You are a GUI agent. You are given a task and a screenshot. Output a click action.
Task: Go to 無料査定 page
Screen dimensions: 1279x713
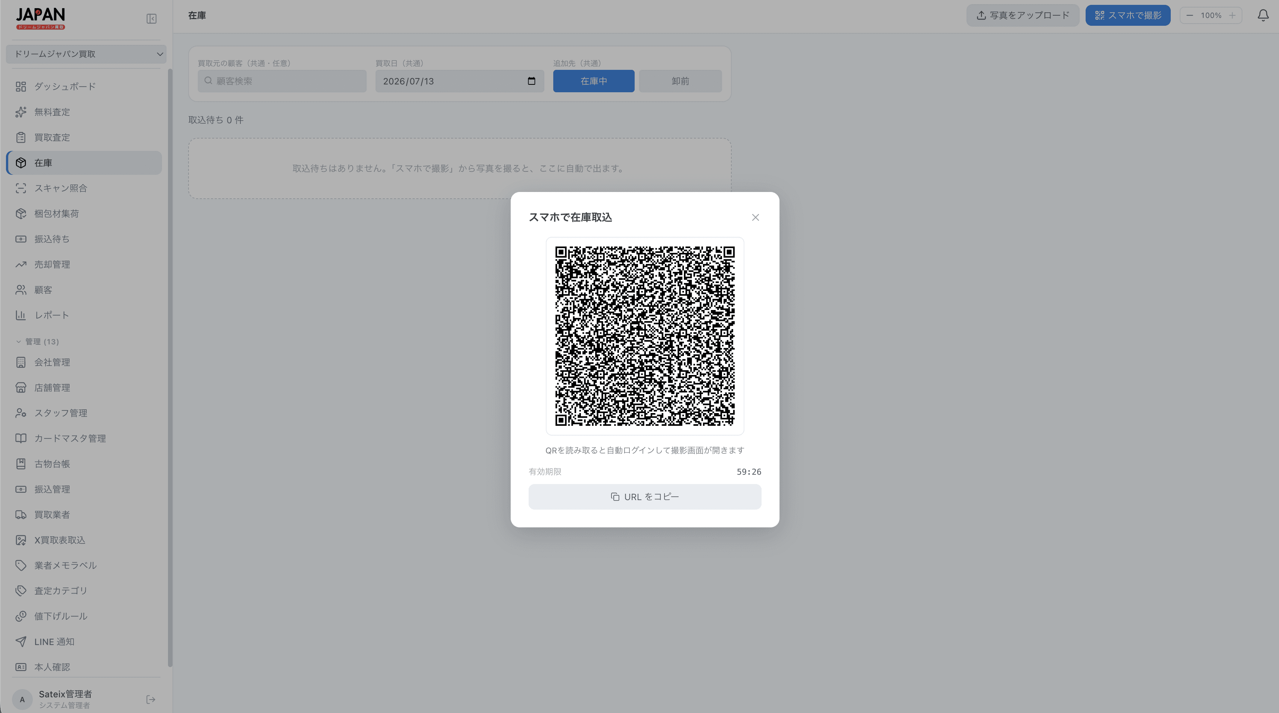[84, 112]
